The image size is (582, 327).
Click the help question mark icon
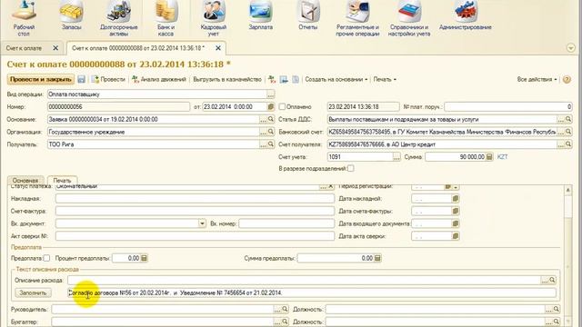pos(567,79)
